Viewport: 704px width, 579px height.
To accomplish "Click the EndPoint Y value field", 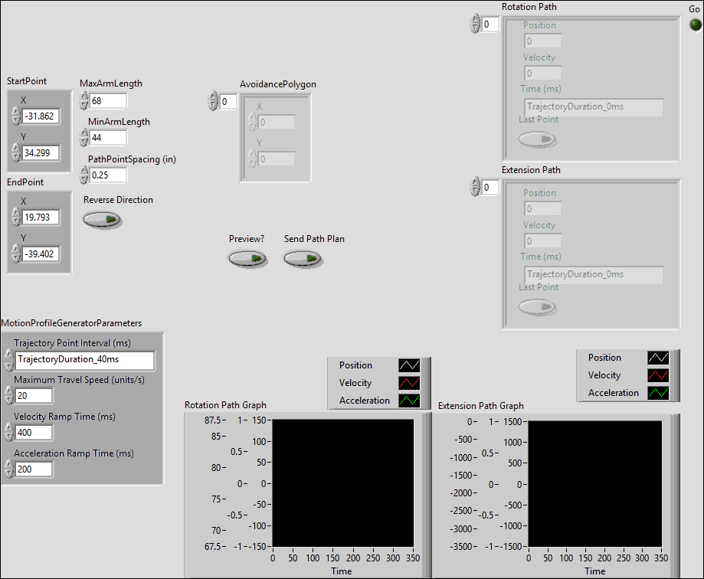I will pos(41,254).
